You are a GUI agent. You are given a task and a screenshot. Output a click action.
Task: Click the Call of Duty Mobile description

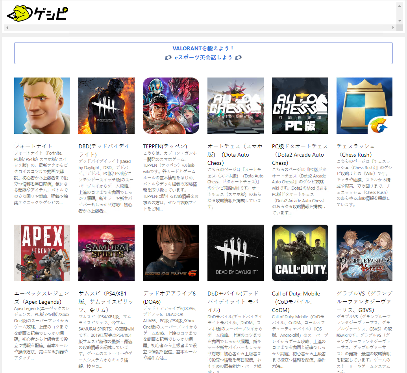300,342
